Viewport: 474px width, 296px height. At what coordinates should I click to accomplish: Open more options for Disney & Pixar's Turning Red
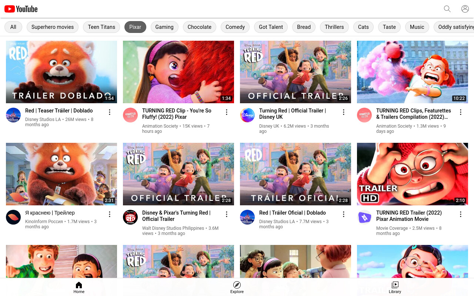pos(227,214)
